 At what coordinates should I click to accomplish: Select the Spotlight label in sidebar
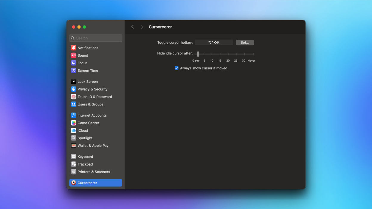[85, 138]
